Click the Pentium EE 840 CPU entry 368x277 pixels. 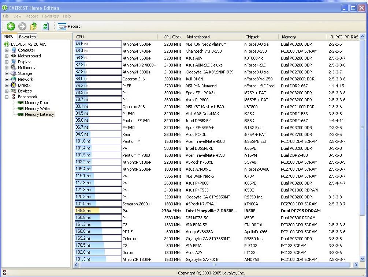pos(136,121)
